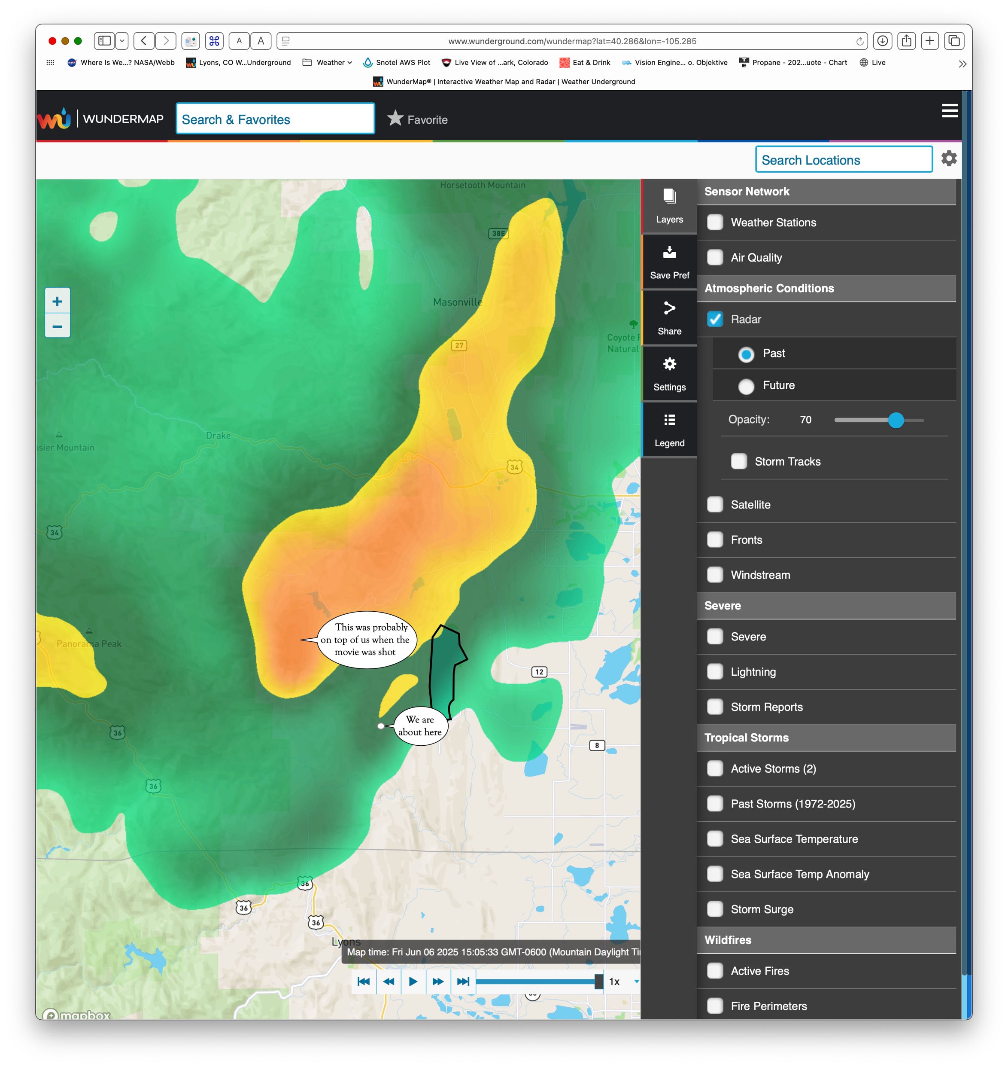1008x1067 pixels.
Task: Zoom out on the map
Action: [x=58, y=326]
